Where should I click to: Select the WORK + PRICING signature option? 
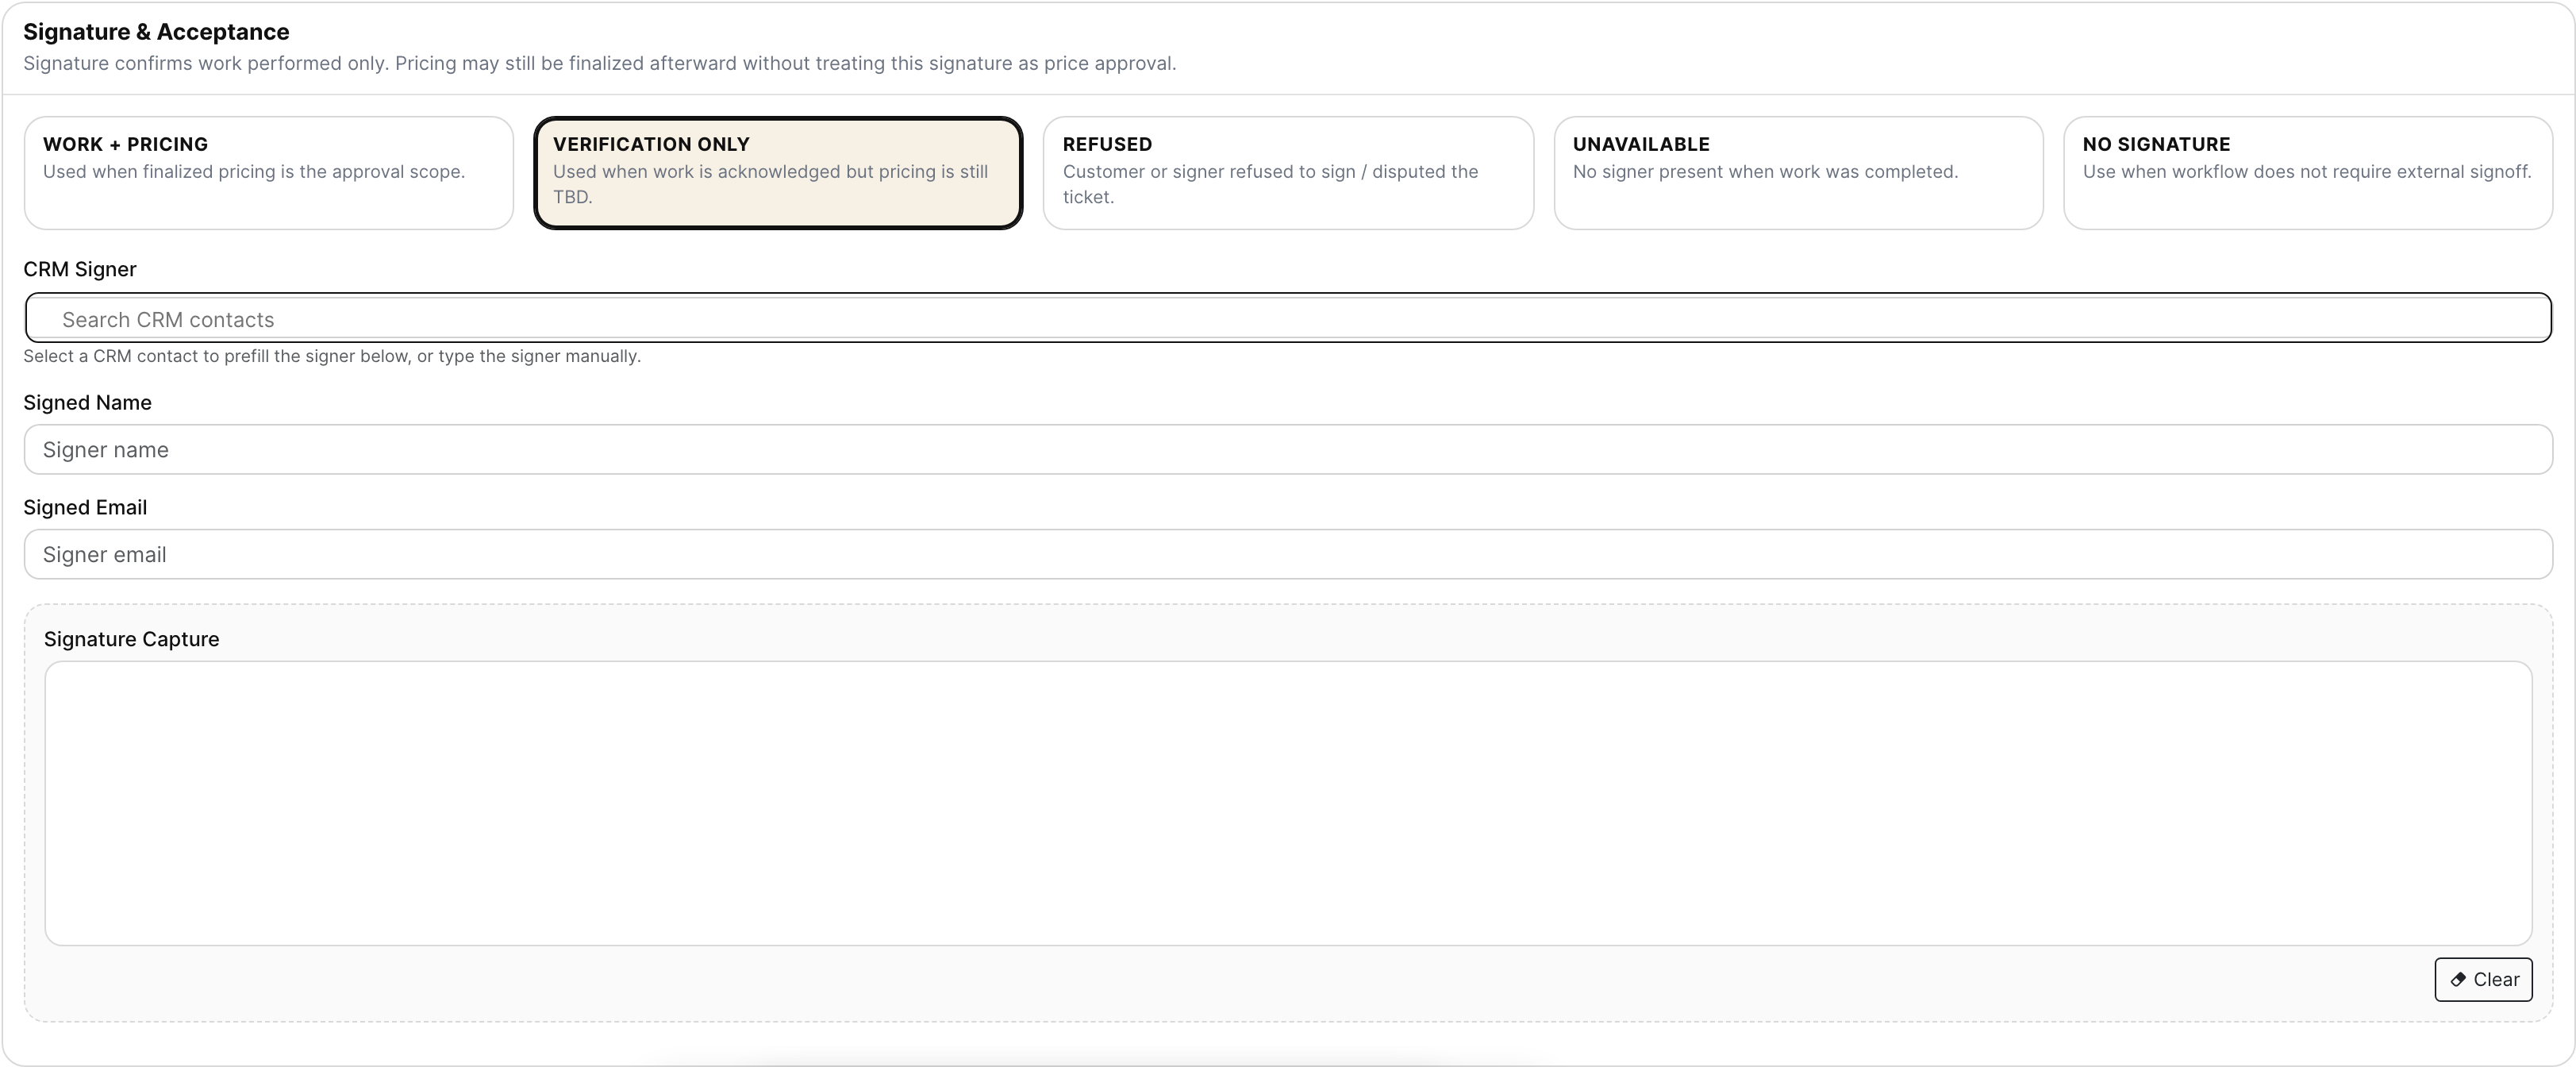268,173
